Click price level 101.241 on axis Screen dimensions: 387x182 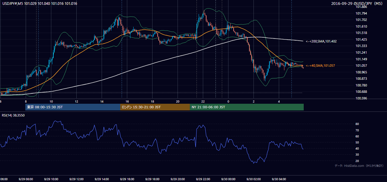[361, 52]
